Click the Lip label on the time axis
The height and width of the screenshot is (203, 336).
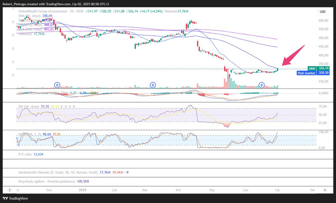coord(277,190)
